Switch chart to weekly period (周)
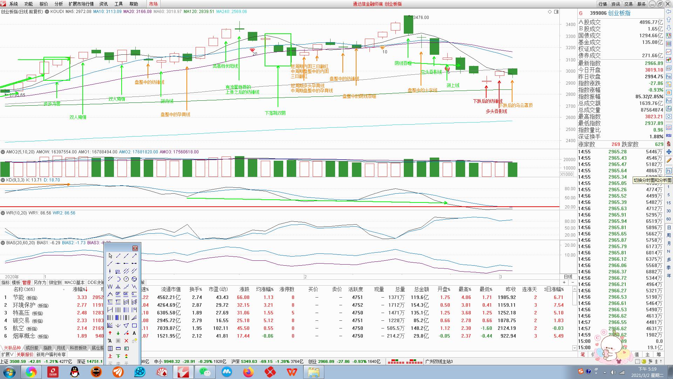 (668, 235)
